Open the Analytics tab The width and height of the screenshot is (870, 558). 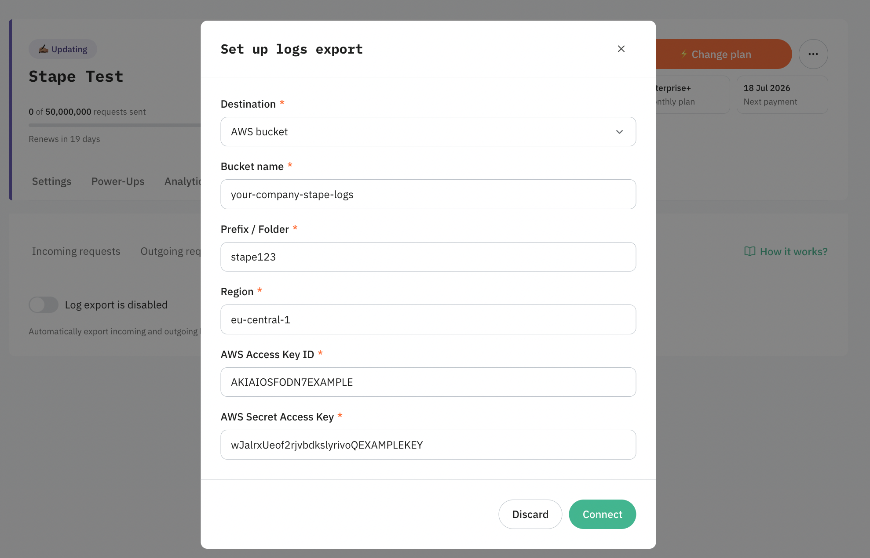pyautogui.click(x=183, y=181)
